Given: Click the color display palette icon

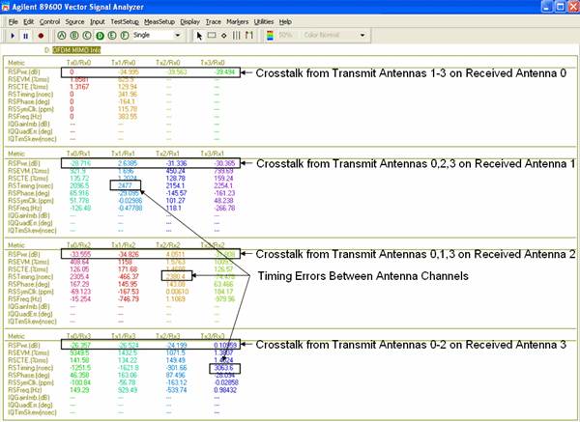Looking at the screenshot, I should pos(270,35).
